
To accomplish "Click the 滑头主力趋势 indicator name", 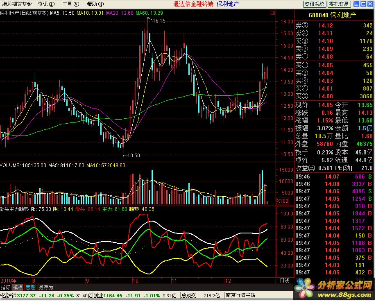I will click(x=14, y=209).
